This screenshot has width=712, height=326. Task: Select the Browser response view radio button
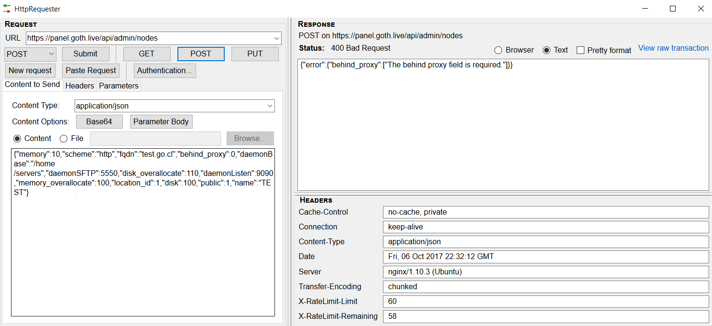point(498,50)
